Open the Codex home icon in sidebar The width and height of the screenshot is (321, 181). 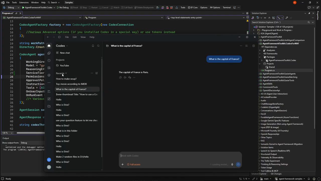pos(49,46)
